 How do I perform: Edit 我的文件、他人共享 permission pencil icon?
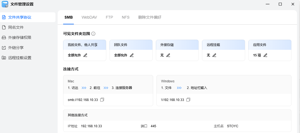click(85, 55)
